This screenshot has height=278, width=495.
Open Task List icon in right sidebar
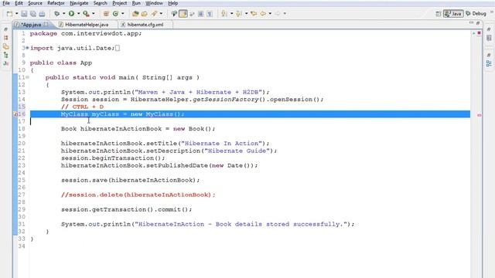click(489, 38)
